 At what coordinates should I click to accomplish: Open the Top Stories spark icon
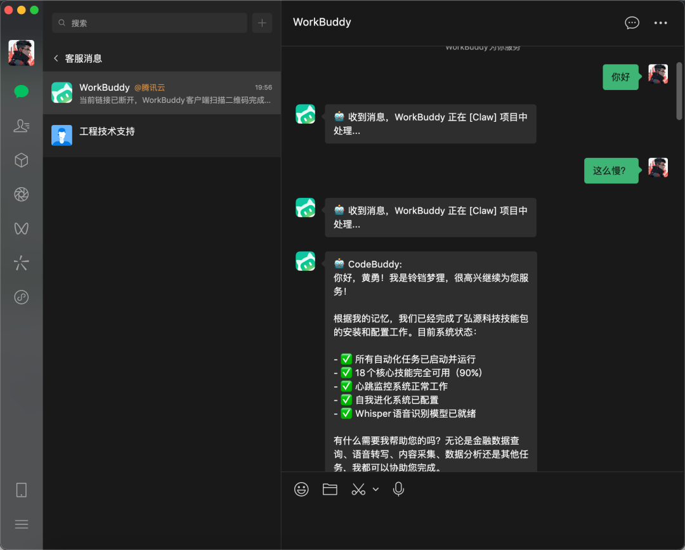pyautogui.click(x=22, y=263)
